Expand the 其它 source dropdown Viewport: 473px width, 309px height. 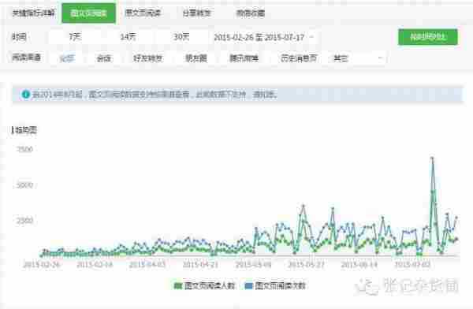click(357, 58)
